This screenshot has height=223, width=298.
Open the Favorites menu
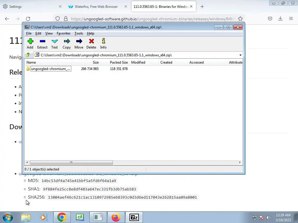pos(63,33)
